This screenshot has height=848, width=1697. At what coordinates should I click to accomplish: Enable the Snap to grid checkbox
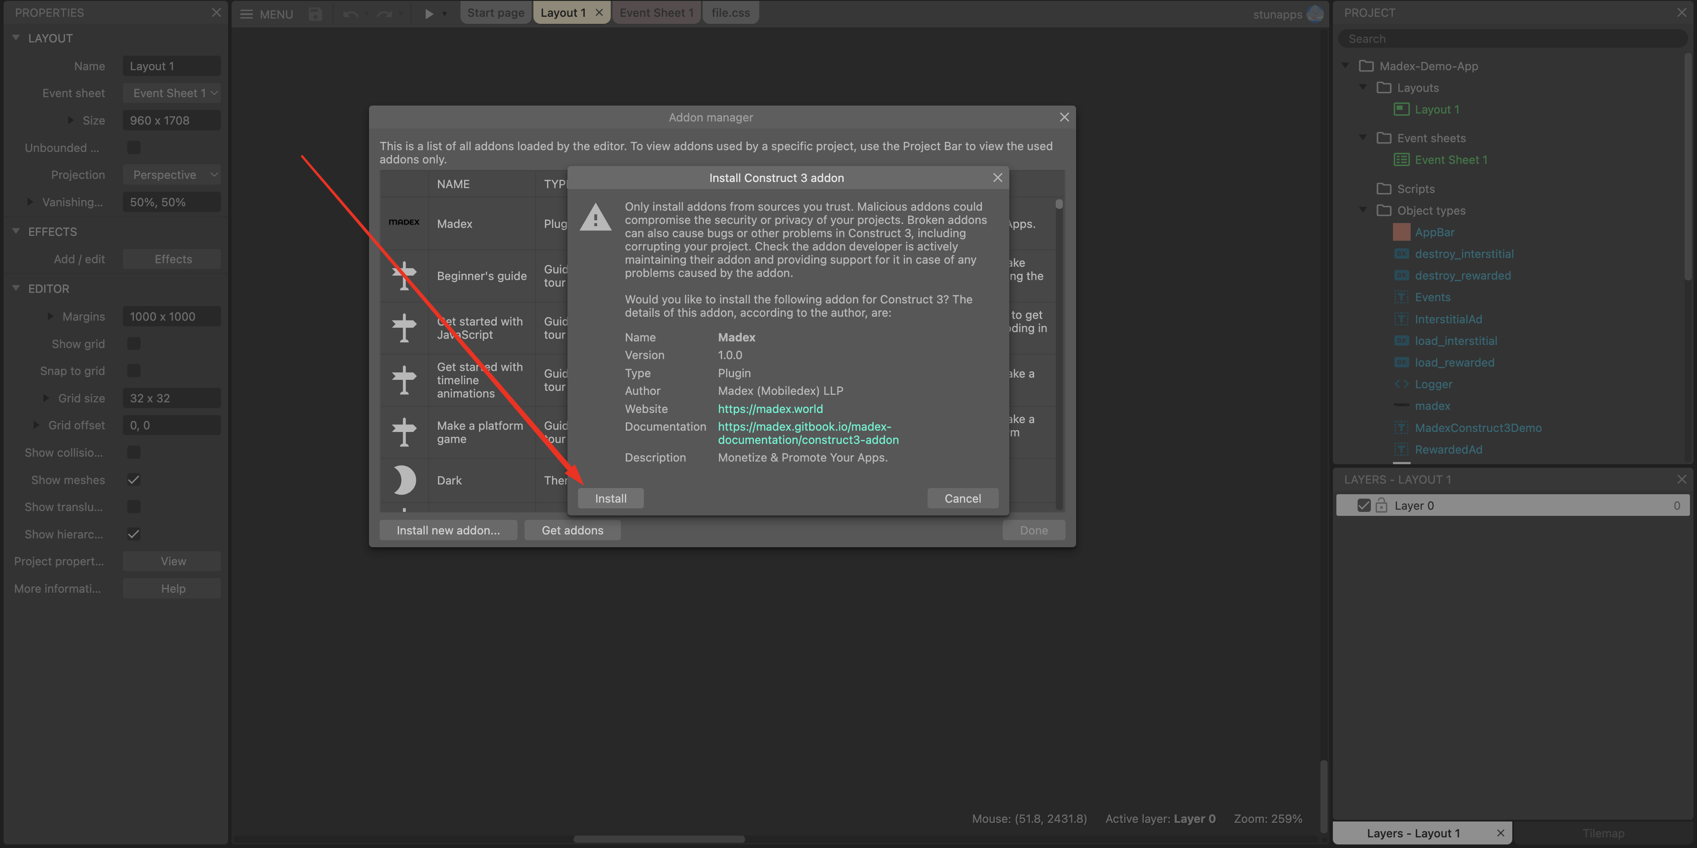(x=134, y=371)
